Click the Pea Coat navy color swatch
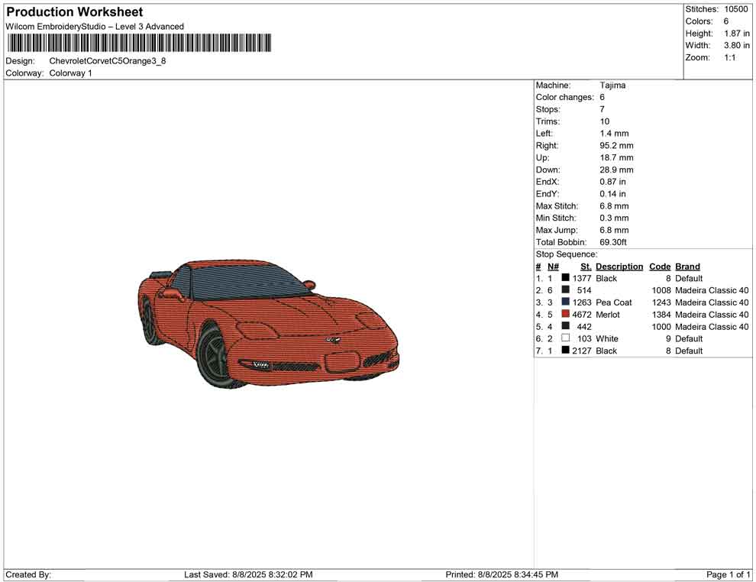756x582 pixels. (x=565, y=302)
